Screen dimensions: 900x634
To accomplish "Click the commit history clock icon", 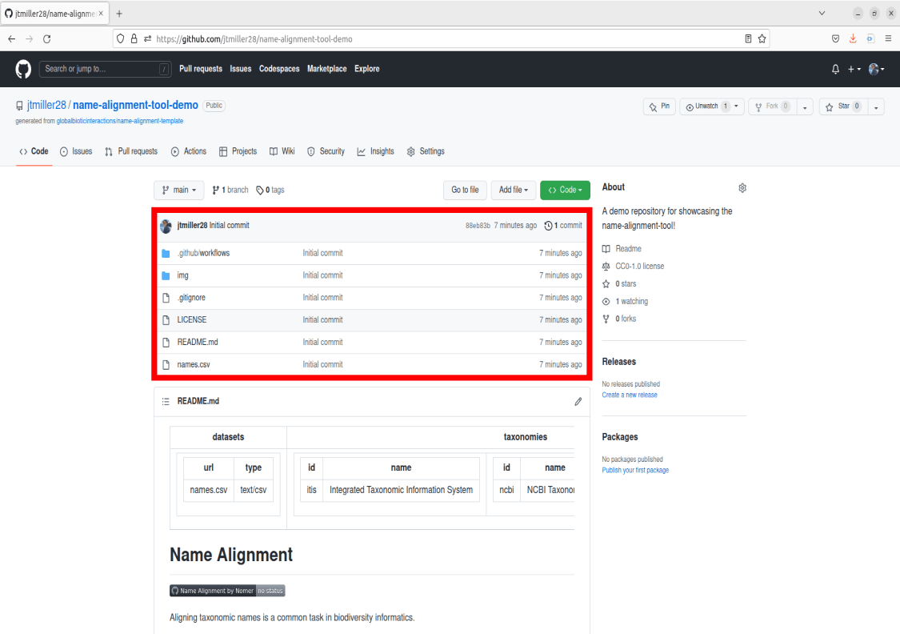I will [x=546, y=225].
